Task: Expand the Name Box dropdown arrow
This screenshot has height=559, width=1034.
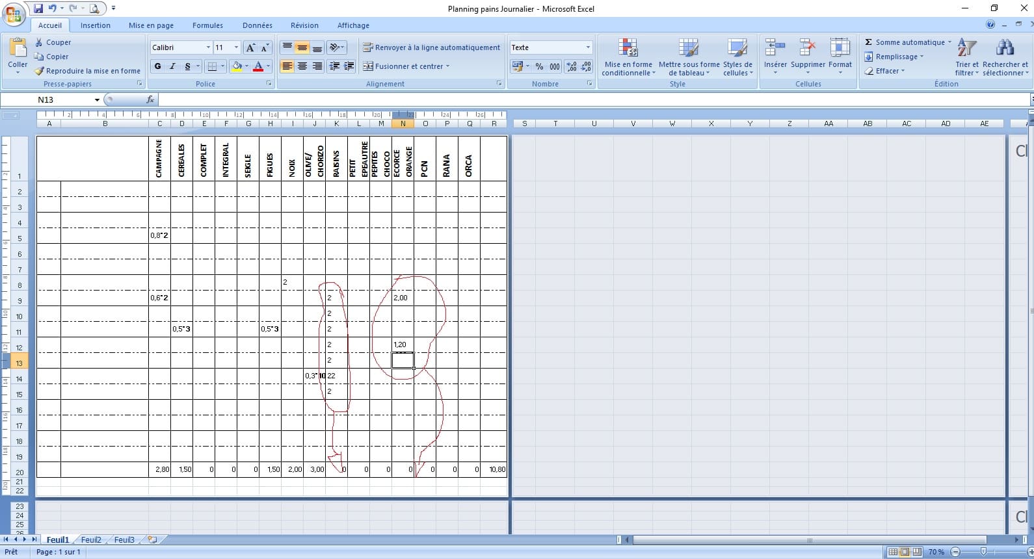Action: 98,99
